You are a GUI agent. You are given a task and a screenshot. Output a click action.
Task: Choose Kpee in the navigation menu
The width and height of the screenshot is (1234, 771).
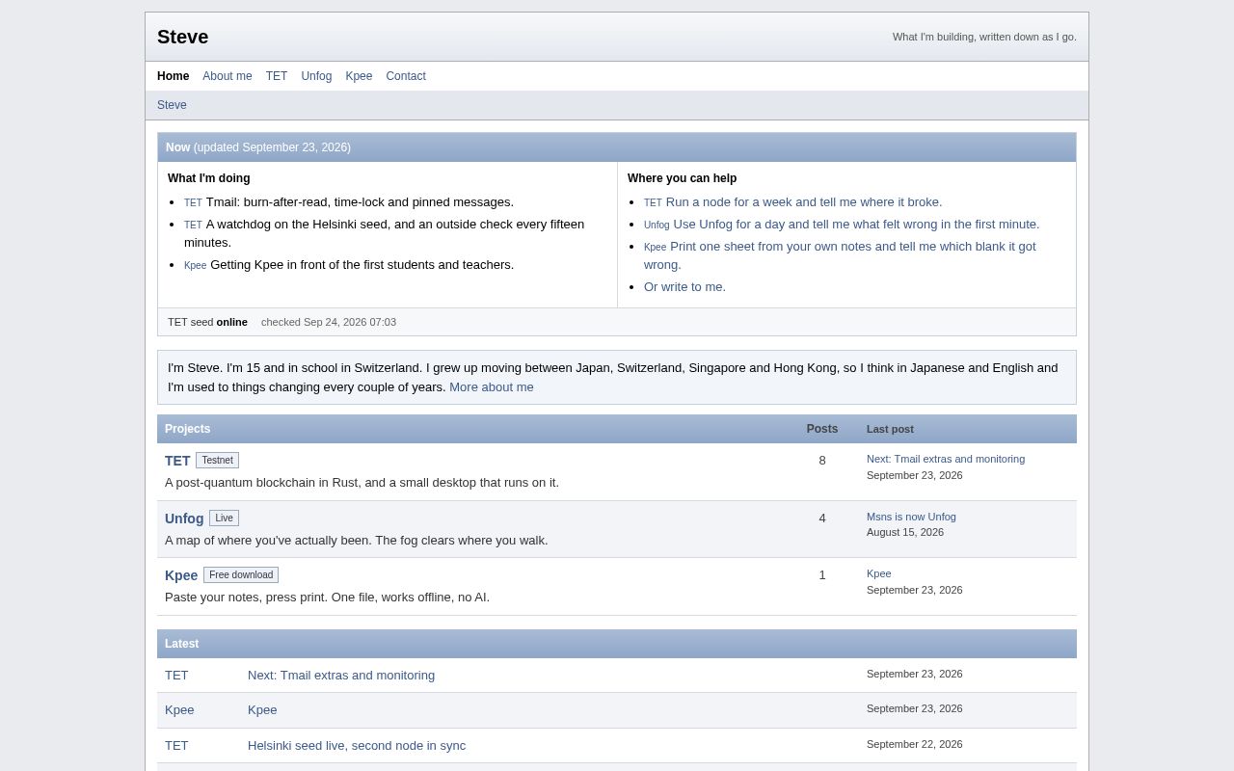pos(359,76)
